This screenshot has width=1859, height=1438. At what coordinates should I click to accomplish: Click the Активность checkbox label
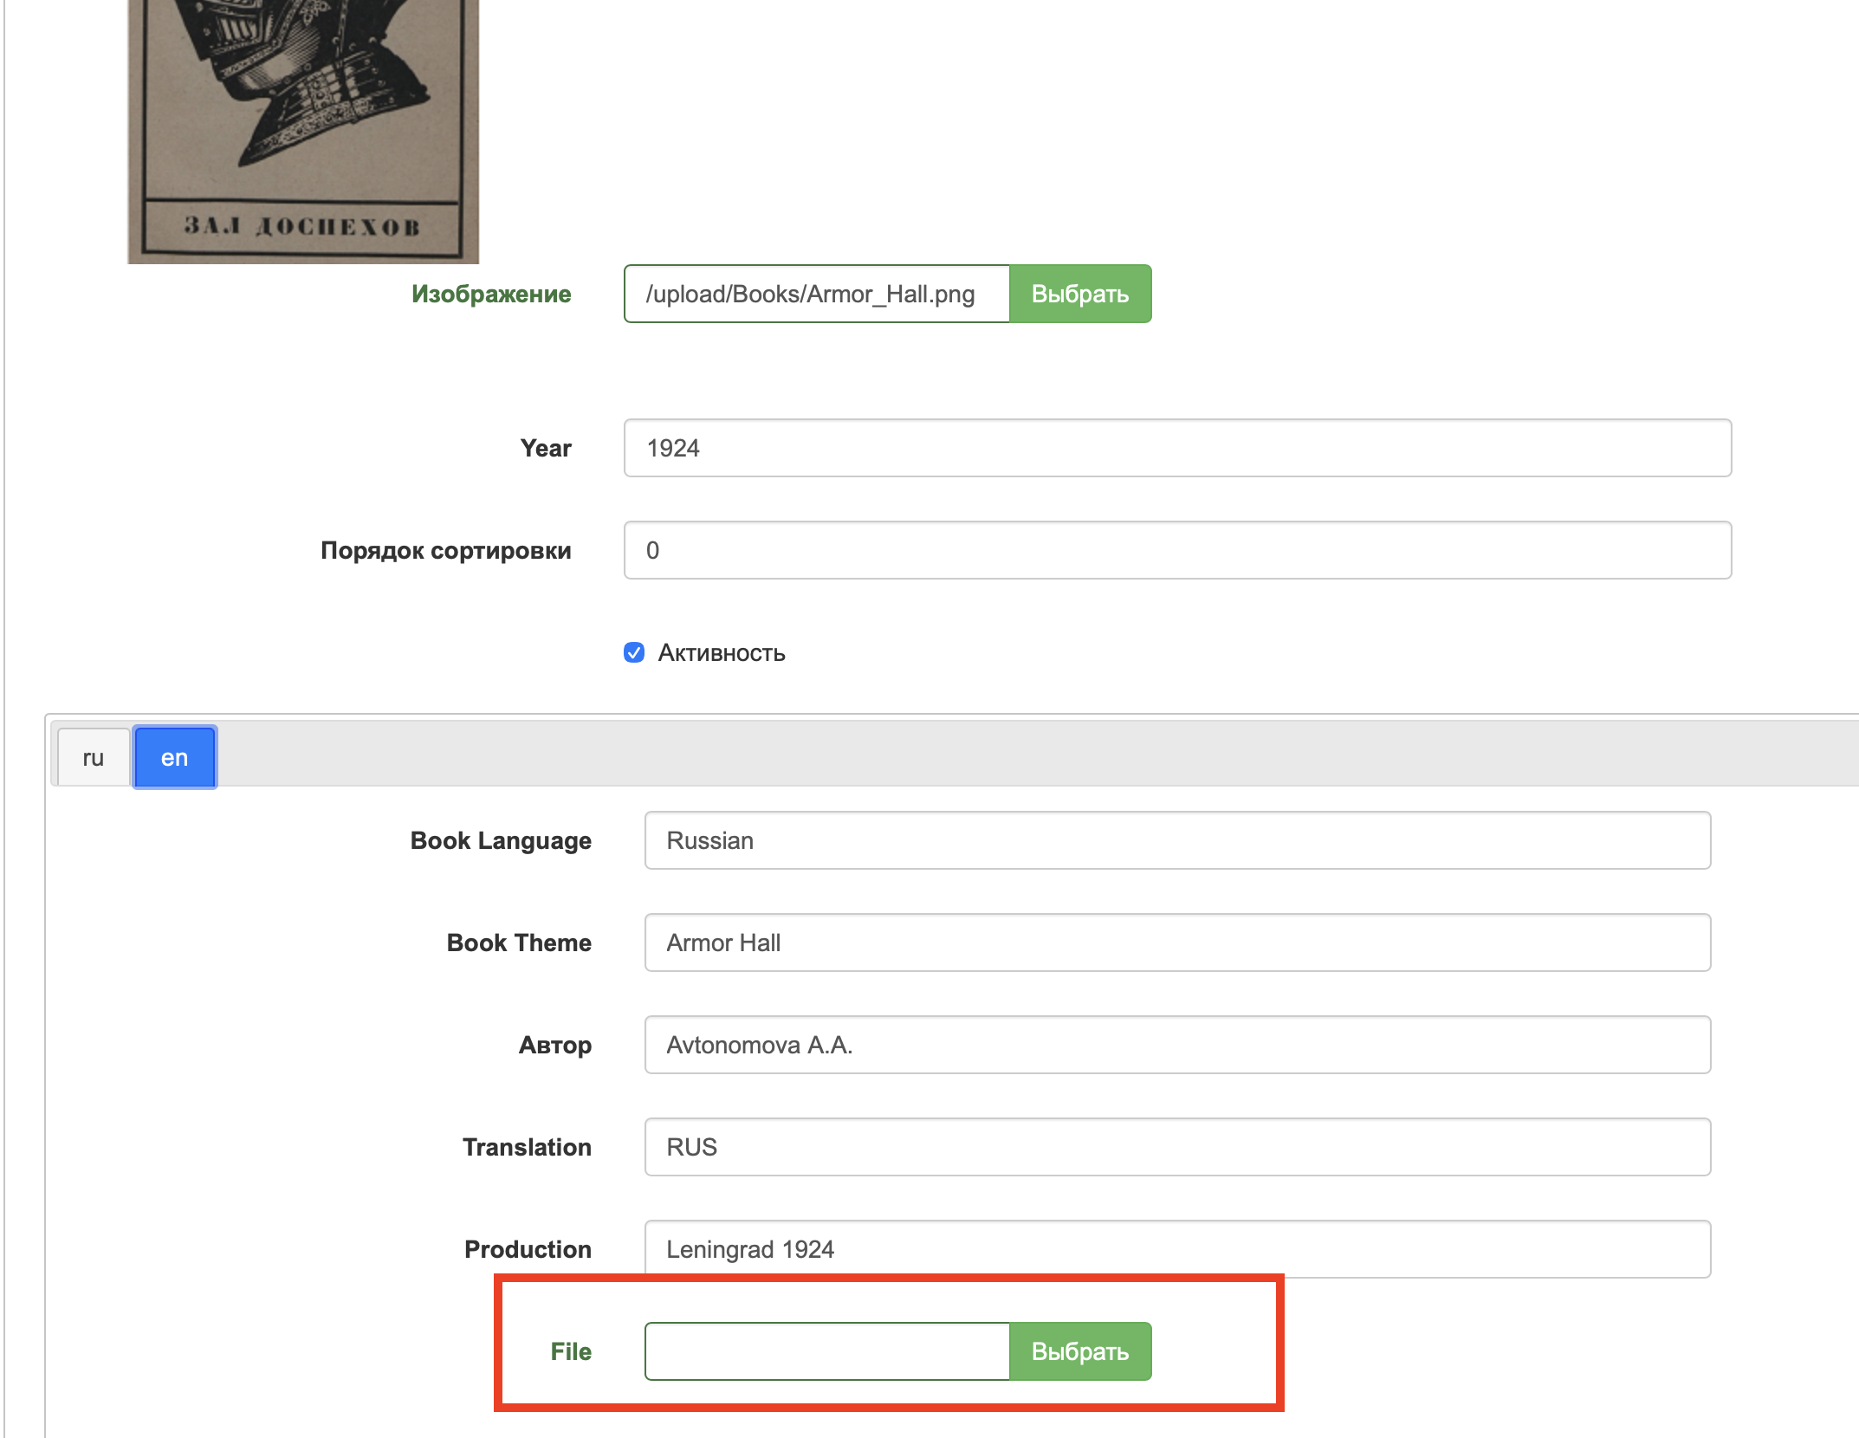721,652
